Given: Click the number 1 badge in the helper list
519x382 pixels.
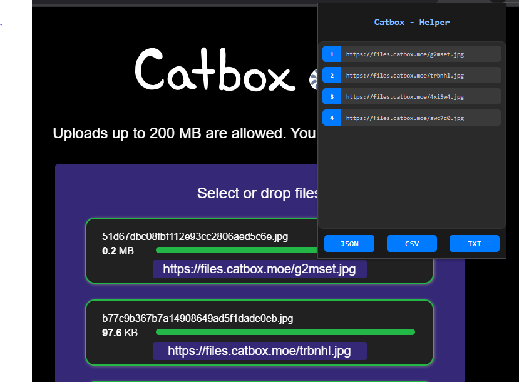Looking at the screenshot, I should pyautogui.click(x=332, y=54).
